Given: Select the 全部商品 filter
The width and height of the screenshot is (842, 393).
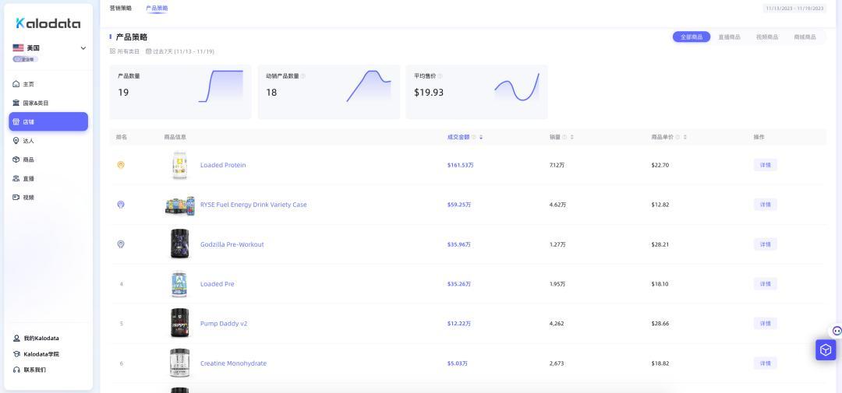Looking at the screenshot, I should coord(691,37).
